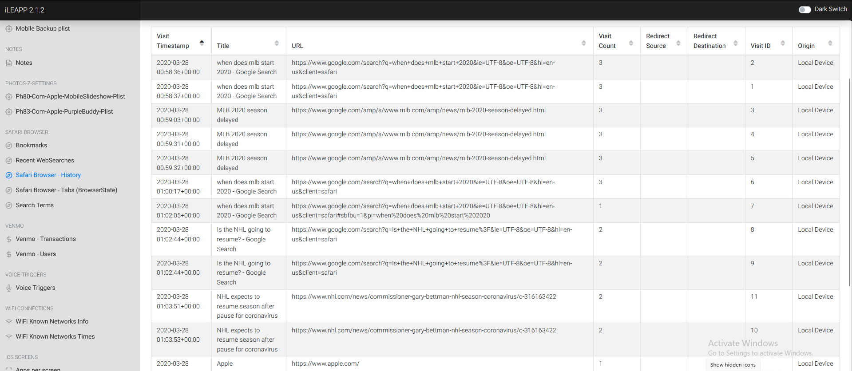Click compass icon next to Search Terms
The width and height of the screenshot is (852, 371).
tap(9, 205)
